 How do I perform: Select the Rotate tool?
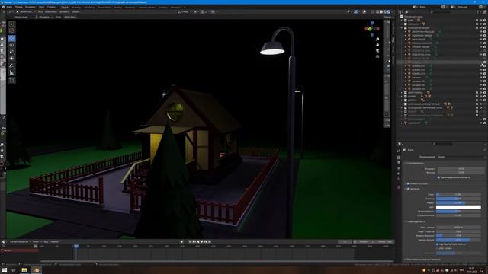[x=11, y=45]
